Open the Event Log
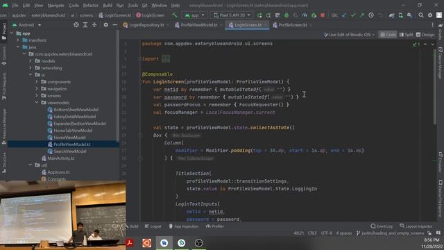Screen dimensions: 444x250 tap(382, 226)
